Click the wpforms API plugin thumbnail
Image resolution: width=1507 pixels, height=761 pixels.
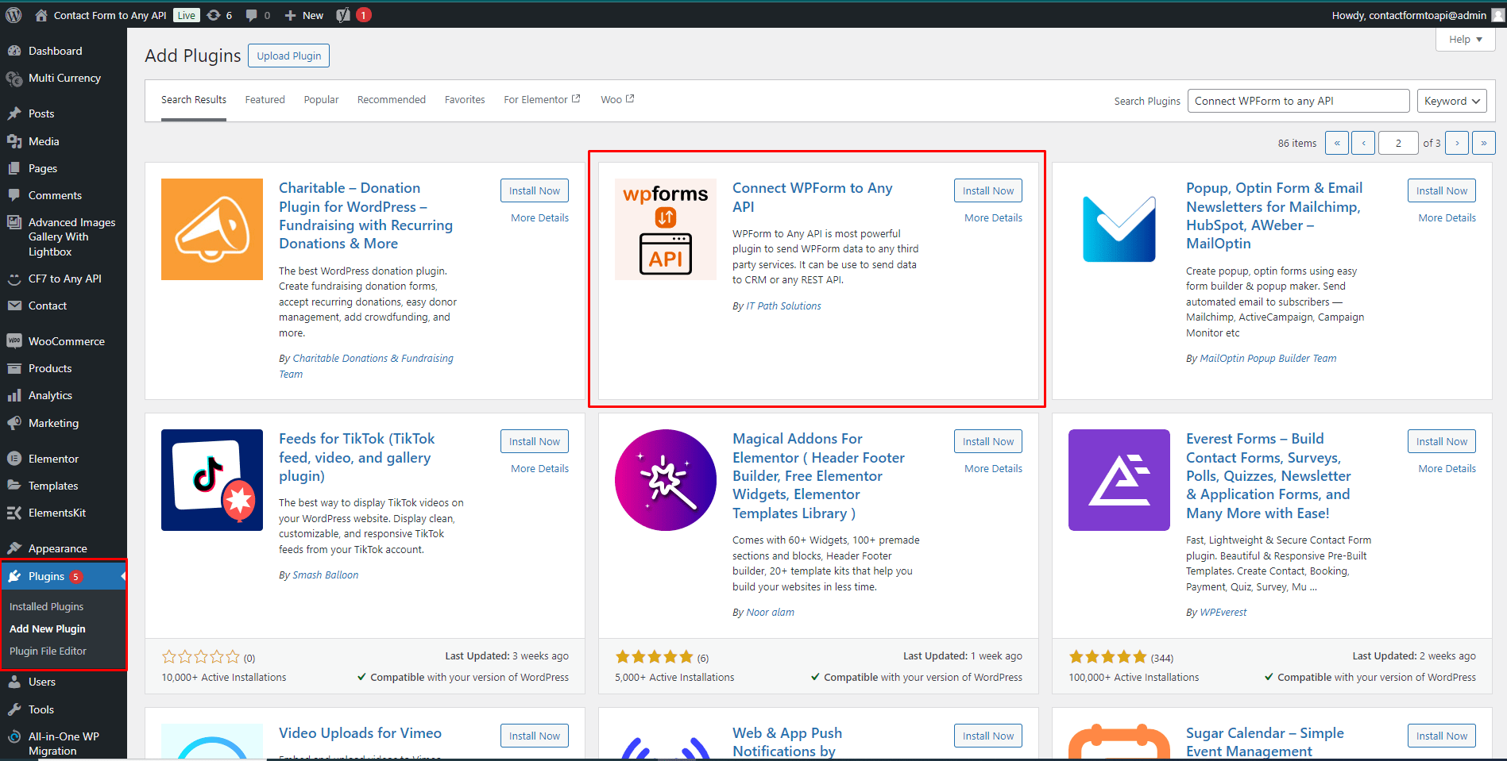666,229
